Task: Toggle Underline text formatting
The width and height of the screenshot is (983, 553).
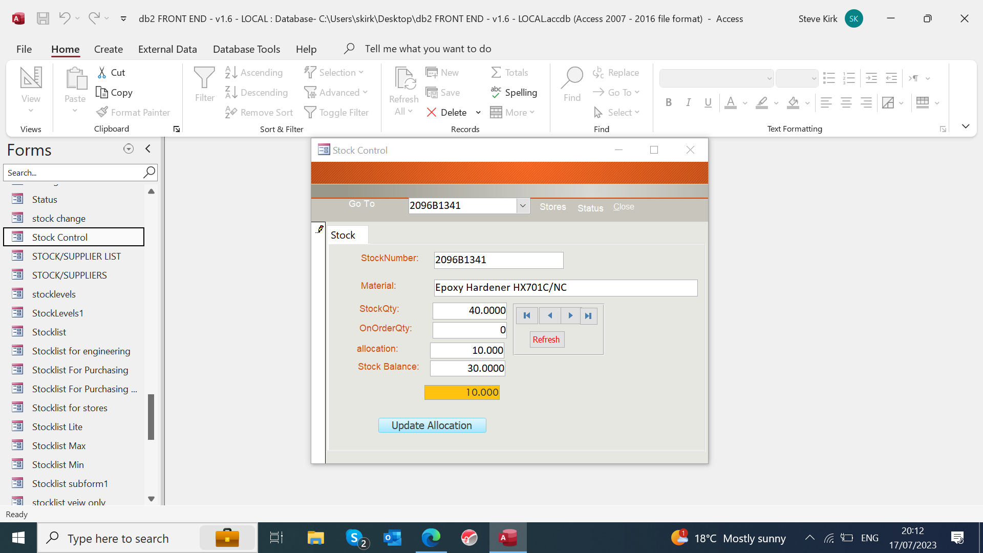Action: [708, 102]
